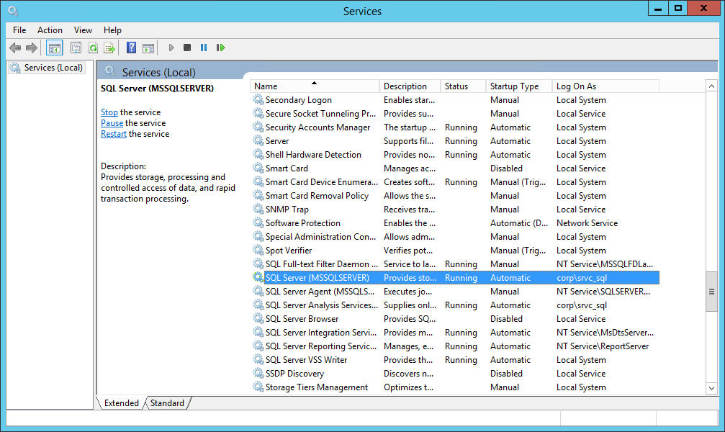Toggle the Show/Hide Action Pane icon
Viewport: 725px width, 432px height.
coord(148,48)
